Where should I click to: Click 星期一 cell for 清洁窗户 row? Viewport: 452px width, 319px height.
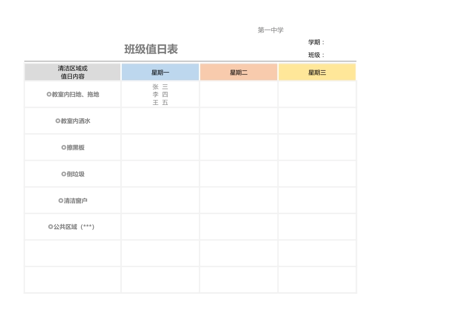point(160,200)
